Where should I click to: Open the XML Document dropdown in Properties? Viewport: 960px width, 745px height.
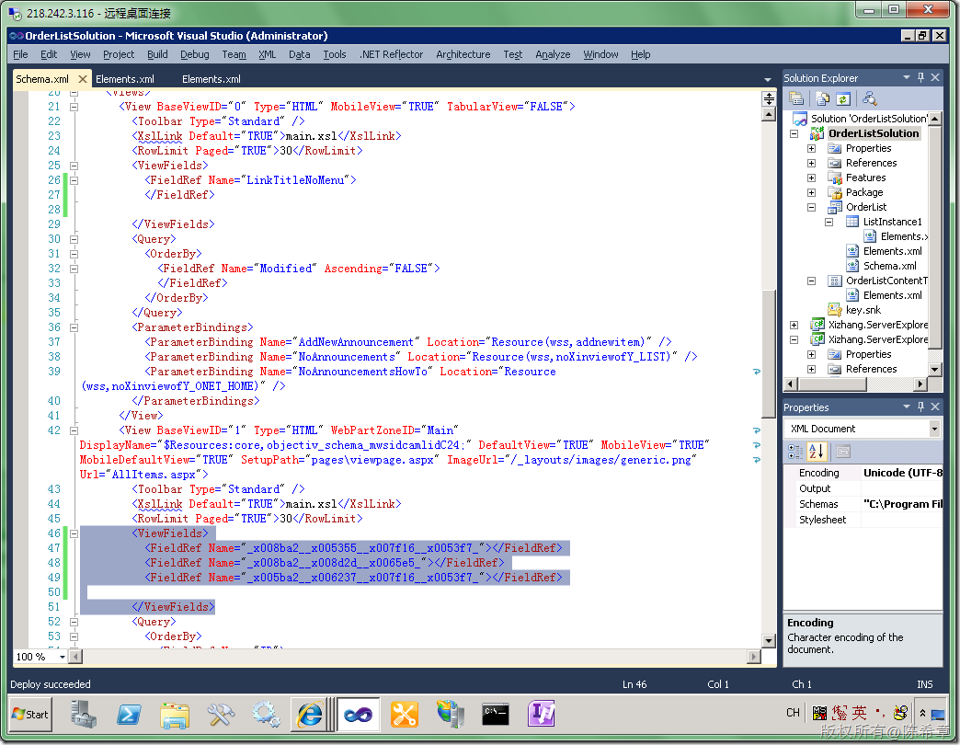(x=934, y=429)
